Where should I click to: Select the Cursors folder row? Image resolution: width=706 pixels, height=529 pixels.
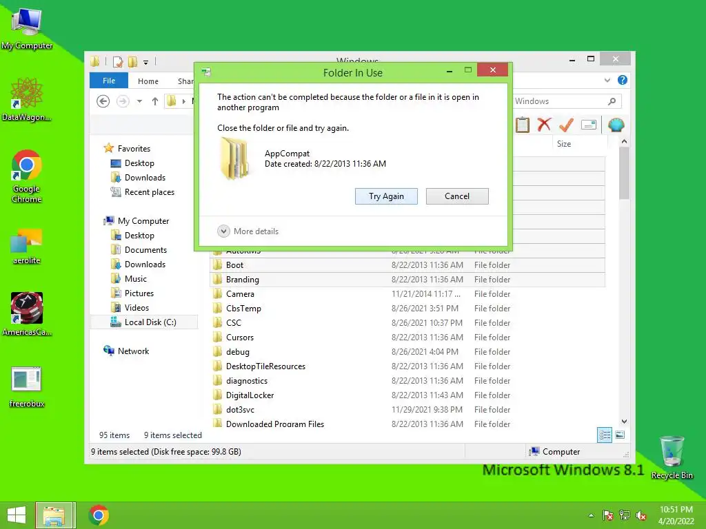pyautogui.click(x=407, y=338)
